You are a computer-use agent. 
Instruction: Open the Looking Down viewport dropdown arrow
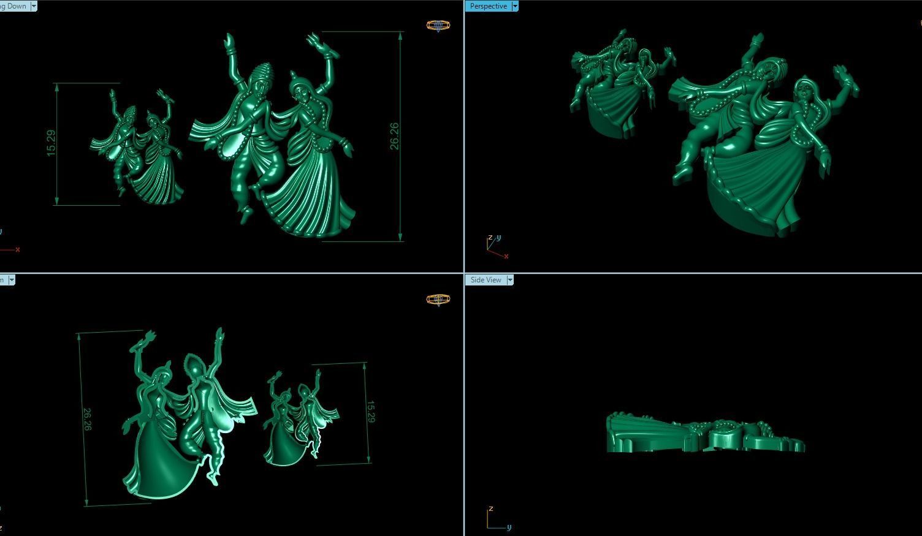click(34, 6)
